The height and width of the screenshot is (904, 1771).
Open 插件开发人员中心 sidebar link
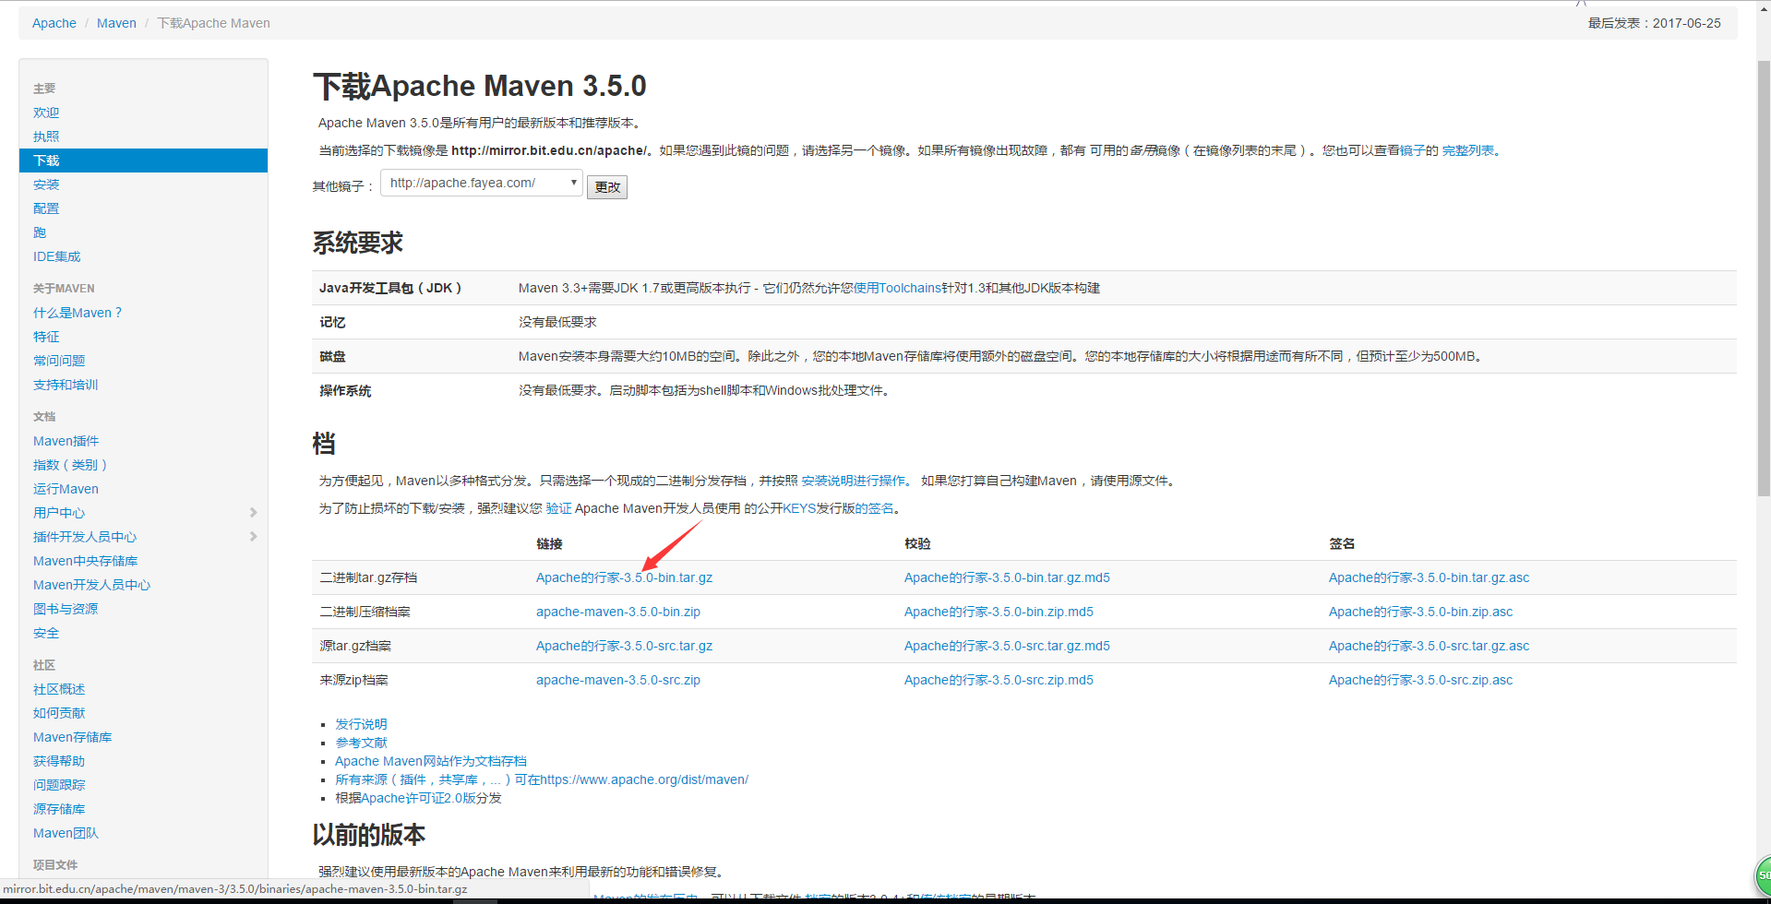[85, 537]
